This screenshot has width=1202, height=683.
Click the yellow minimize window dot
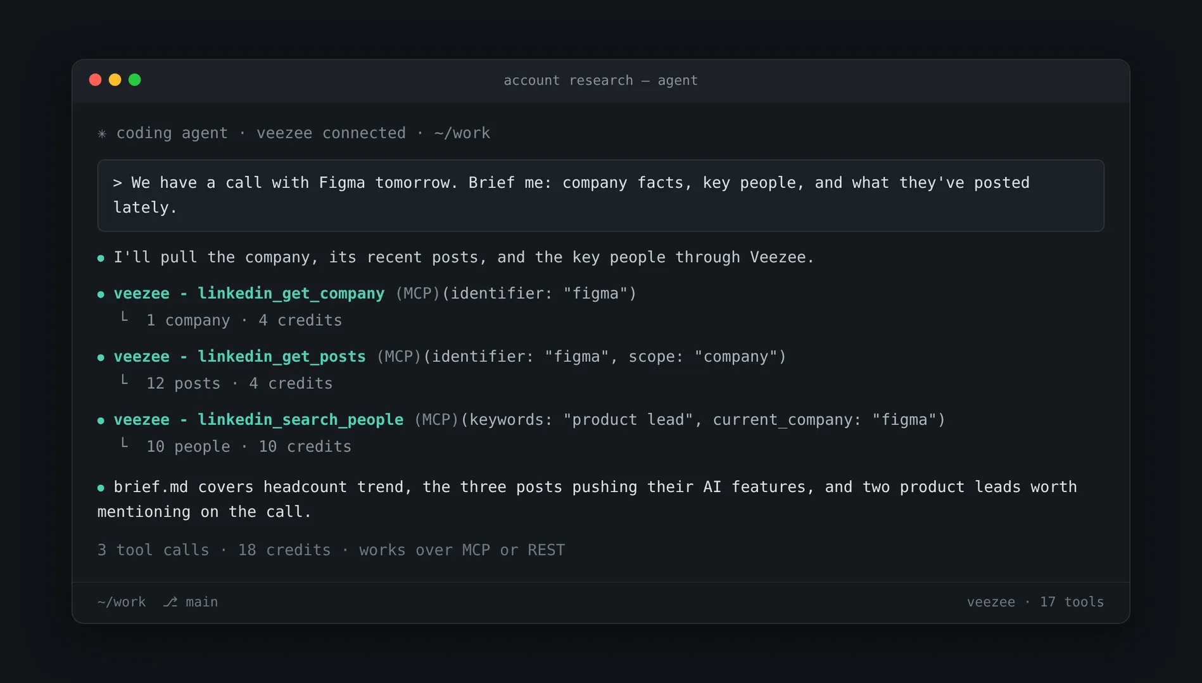[115, 80]
